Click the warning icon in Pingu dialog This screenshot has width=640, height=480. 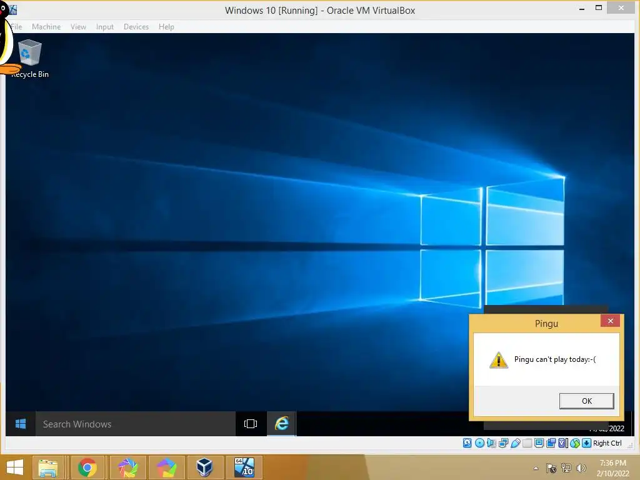[x=498, y=360]
